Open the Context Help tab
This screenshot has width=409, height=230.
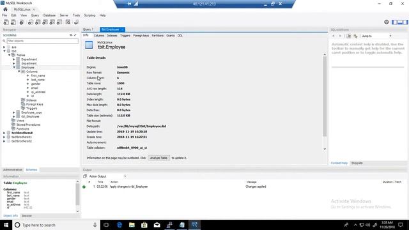tap(339, 164)
